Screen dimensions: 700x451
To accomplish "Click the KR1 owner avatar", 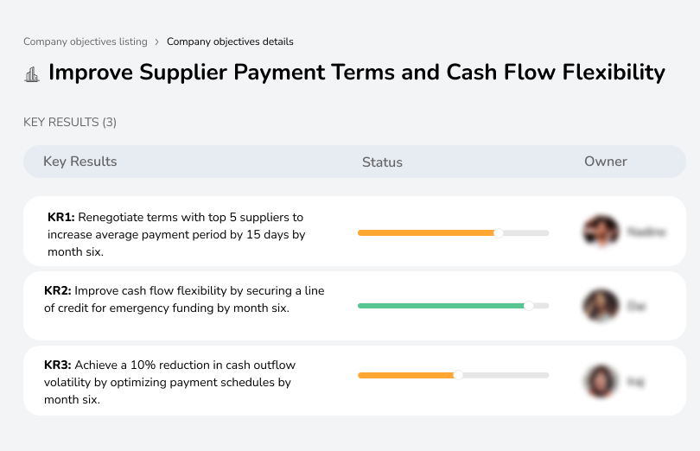I will [601, 232].
